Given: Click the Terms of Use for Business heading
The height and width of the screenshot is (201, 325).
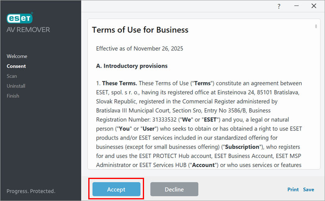Looking at the screenshot, I should click(140, 30).
